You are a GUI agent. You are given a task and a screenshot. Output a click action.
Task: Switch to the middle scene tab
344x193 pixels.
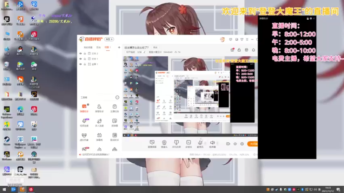(98, 47)
